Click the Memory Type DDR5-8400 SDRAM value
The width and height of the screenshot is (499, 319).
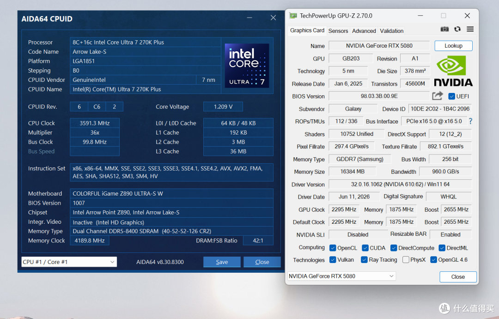point(171,231)
